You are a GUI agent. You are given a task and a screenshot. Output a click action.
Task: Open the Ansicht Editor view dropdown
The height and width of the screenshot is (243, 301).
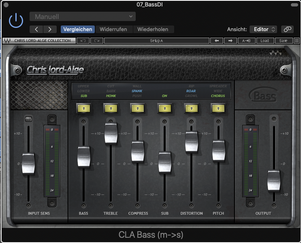coord(264,29)
